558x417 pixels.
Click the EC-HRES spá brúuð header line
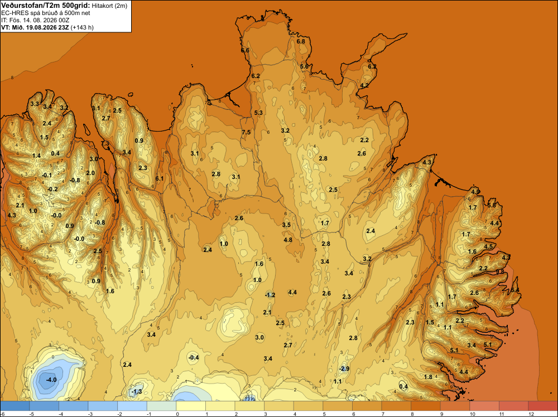pos(46,13)
